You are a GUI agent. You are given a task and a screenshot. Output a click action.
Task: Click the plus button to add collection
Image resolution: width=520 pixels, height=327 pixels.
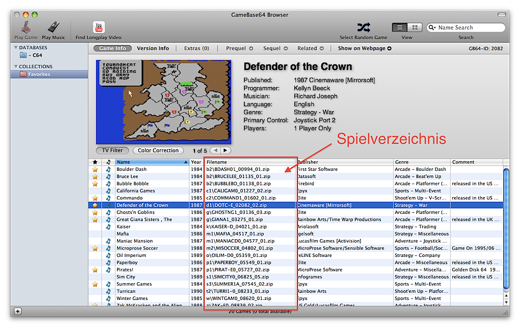point(18,311)
